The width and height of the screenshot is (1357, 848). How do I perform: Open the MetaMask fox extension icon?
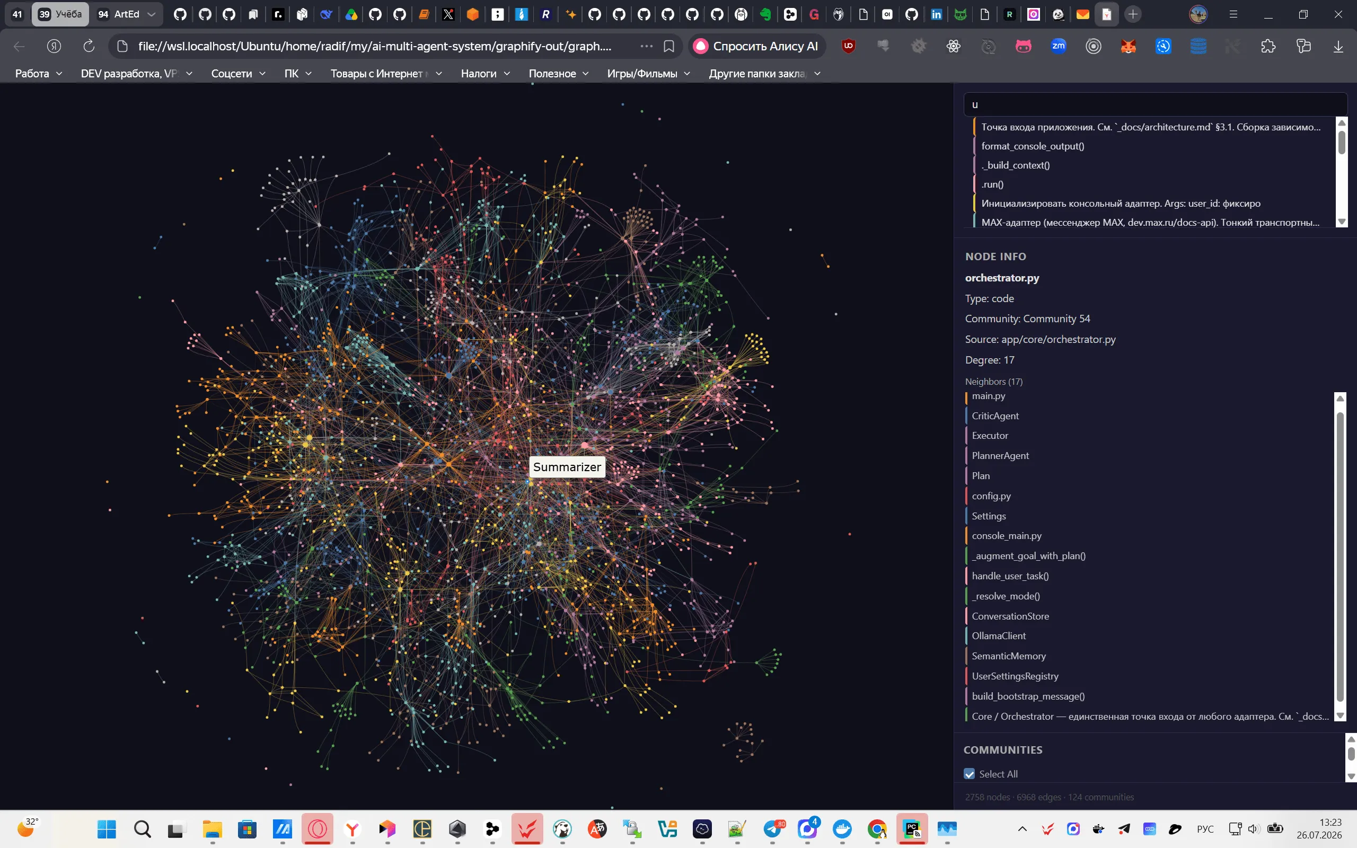pos(1128,46)
